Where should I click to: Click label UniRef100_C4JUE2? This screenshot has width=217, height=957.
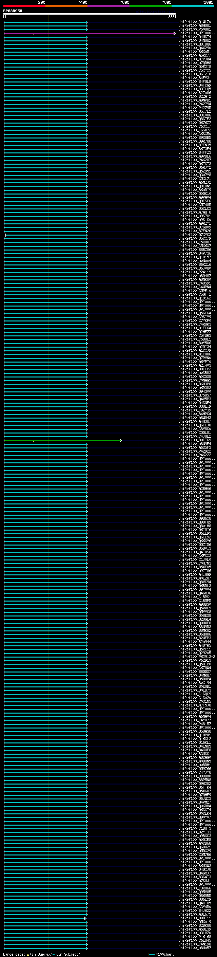click(195, 437)
